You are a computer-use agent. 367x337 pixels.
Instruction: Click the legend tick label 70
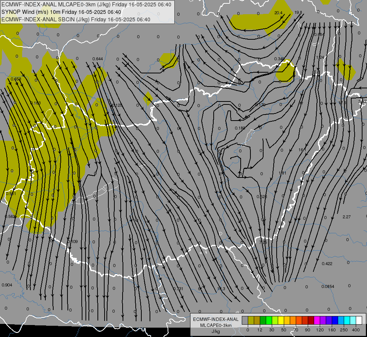click(x=296, y=330)
